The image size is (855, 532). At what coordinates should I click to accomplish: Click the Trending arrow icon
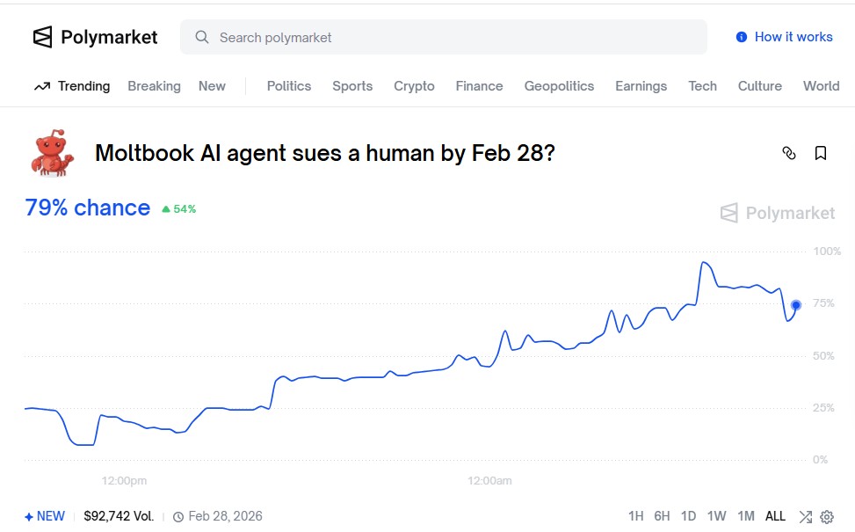[x=42, y=86]
